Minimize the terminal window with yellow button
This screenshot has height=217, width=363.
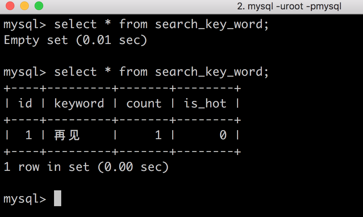[24, 6]
